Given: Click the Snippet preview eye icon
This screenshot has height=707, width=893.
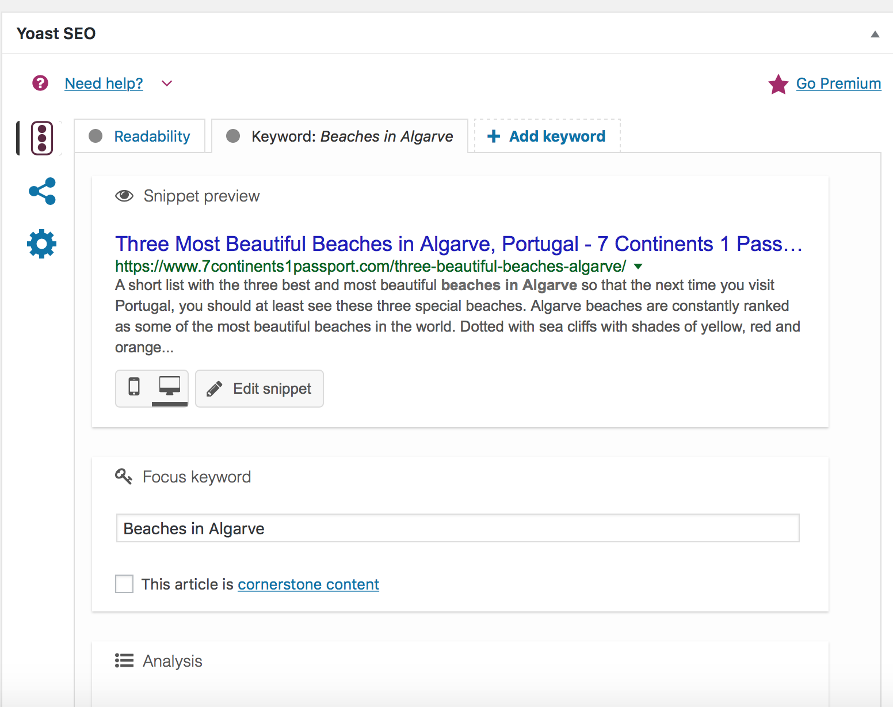Looking at the screenshot, I should (124, 196).
